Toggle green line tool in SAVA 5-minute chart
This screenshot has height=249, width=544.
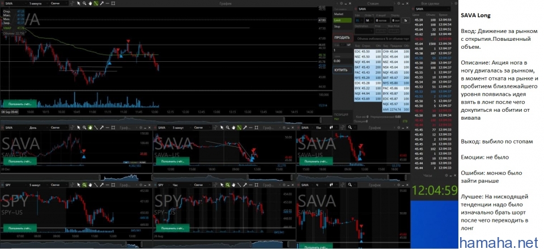click(x=239, y=128)
